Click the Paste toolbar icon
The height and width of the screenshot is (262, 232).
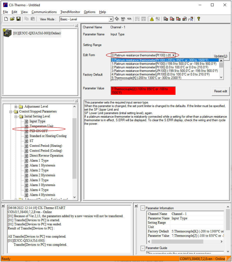coord(33,19)
